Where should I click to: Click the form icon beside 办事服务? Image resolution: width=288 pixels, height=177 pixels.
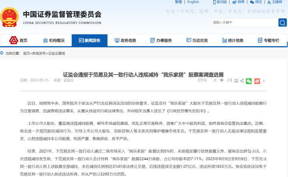pos(153,40)
